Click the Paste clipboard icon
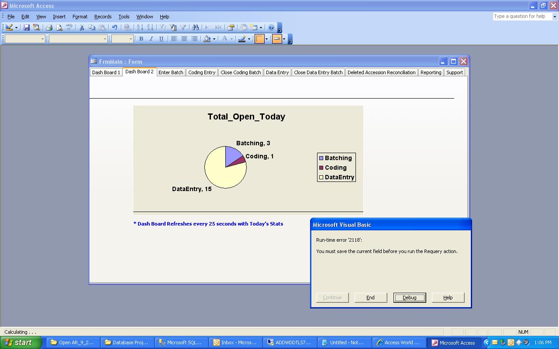559x349 pixels. click(x=102, y=27)
